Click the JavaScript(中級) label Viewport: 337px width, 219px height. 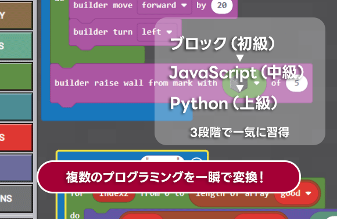236,72
